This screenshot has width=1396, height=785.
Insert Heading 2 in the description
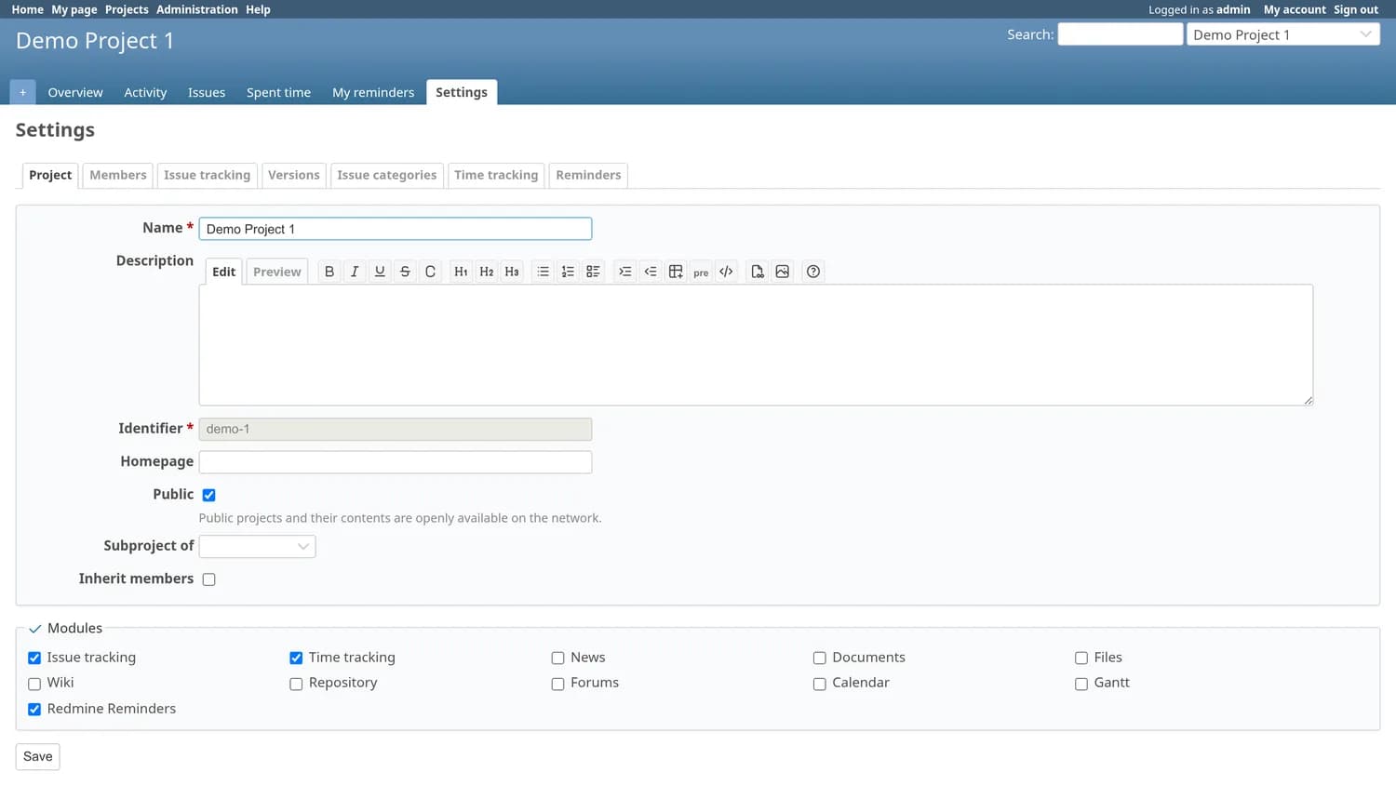[x=487, y=272]
